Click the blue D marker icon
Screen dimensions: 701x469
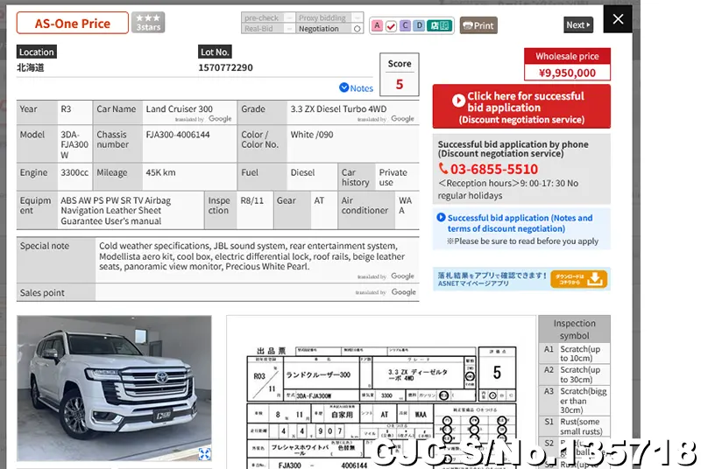tap(419, 26)
